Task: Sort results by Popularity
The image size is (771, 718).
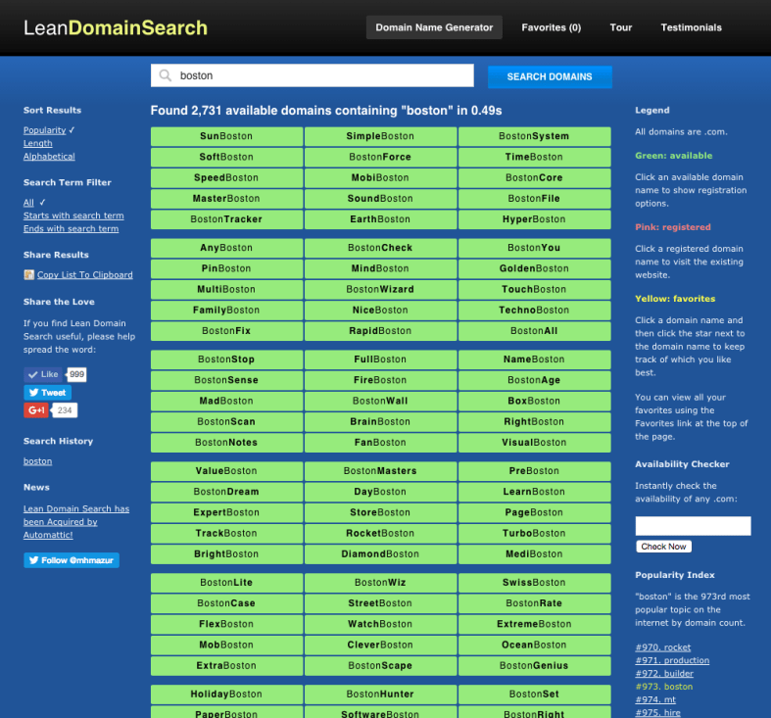Action: click(44, 130)
